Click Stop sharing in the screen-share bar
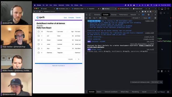The width and height of the screenshot is (172, 97). point(155,82)
